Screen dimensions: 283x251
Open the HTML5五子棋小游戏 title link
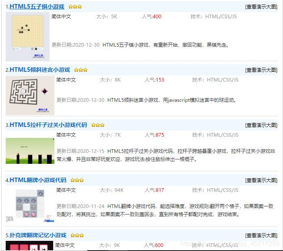click(37, 6)
